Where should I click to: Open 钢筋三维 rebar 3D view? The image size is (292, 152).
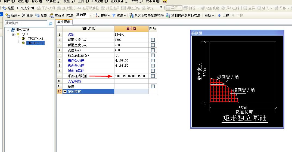(130, 8)
